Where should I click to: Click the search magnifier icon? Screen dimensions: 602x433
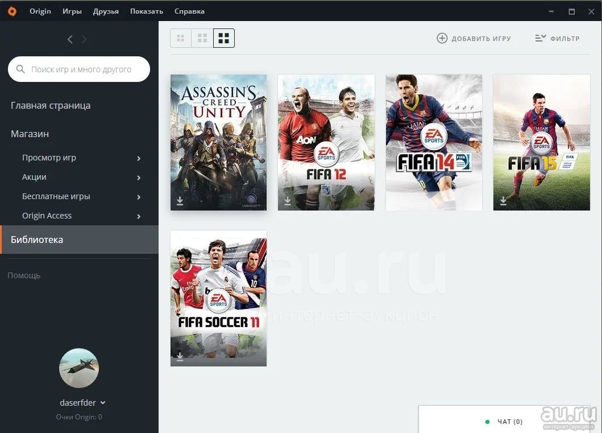pos(20,69)
